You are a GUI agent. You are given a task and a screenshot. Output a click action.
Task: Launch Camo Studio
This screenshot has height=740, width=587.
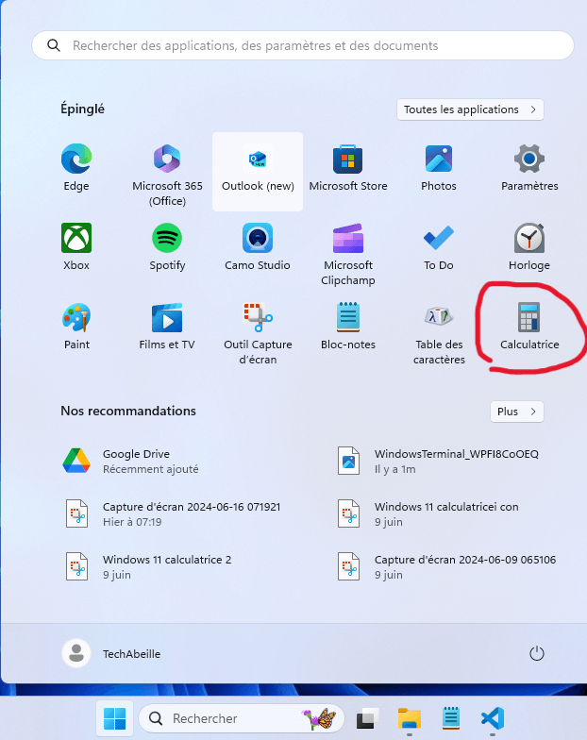[x=258, y=247]
